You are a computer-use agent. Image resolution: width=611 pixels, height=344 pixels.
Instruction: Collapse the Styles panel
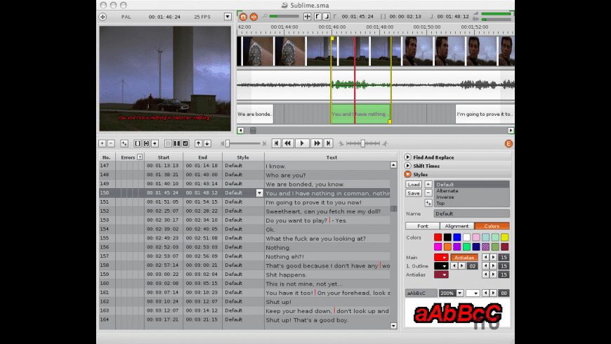point(407,174)
